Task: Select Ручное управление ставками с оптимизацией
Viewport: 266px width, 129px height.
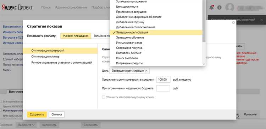Action: click(x=60, y=63)
